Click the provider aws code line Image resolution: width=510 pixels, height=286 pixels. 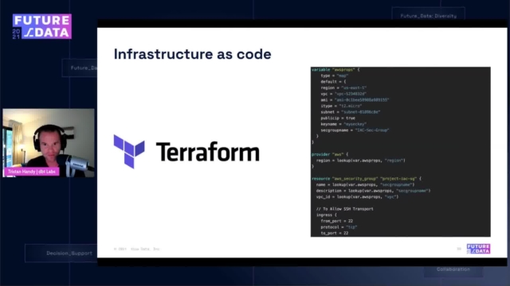[x=330, y=154]
